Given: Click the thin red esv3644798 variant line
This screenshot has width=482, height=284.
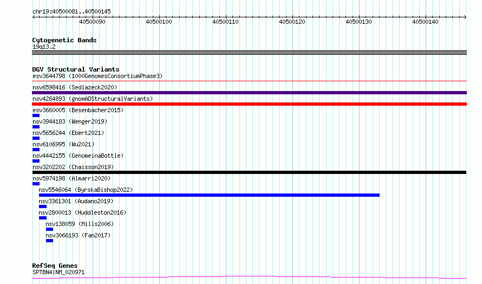Looking at the screenshot, I should (x=249, y=81).
